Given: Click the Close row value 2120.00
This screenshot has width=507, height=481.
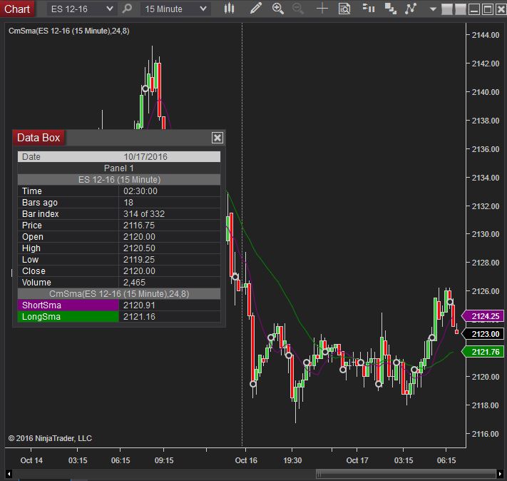Looking at the screenshot, I should [x=139, y=271].
